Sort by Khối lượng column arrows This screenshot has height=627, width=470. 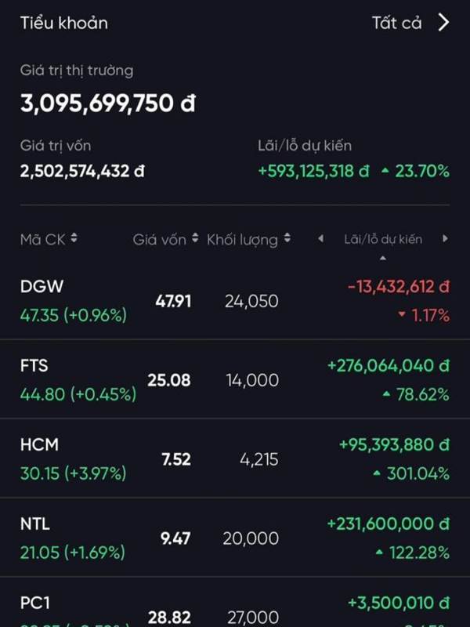(x=287, y=239)
